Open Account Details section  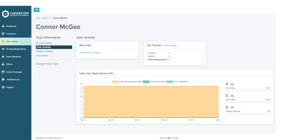pyautogui.click(x=44, y=43)
